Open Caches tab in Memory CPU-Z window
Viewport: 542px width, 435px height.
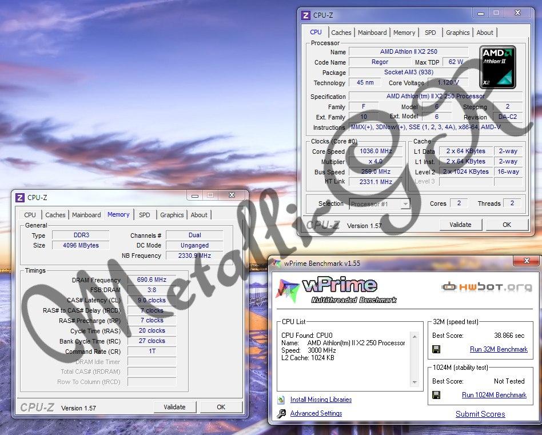point(55,215)
